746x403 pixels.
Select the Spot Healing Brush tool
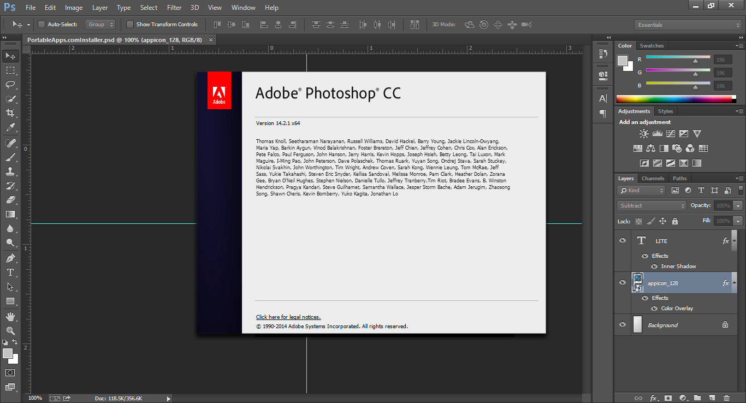(10, 143)
